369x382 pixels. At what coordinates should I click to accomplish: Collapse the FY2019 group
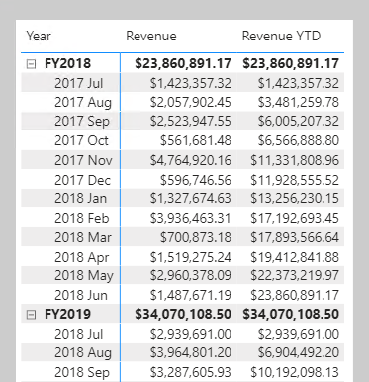pos(31,315)
